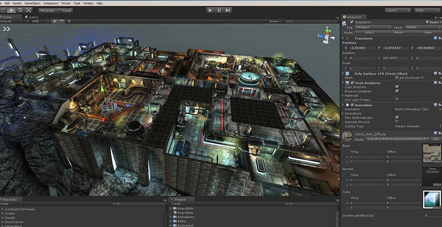The image size is (442, 227).
Task: Uncheck Cast Shadows
Action: tap(397, 86)
